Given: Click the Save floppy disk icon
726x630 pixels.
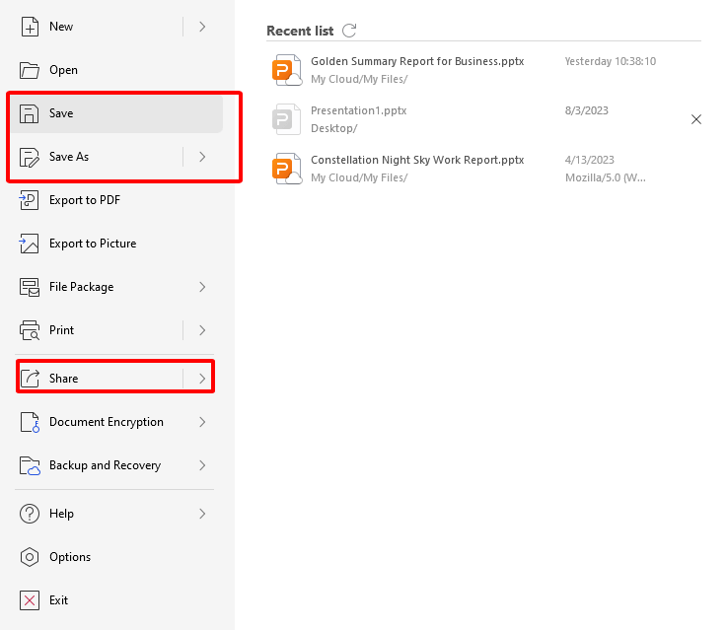Looking at the screenshot, I should point(30,113).
